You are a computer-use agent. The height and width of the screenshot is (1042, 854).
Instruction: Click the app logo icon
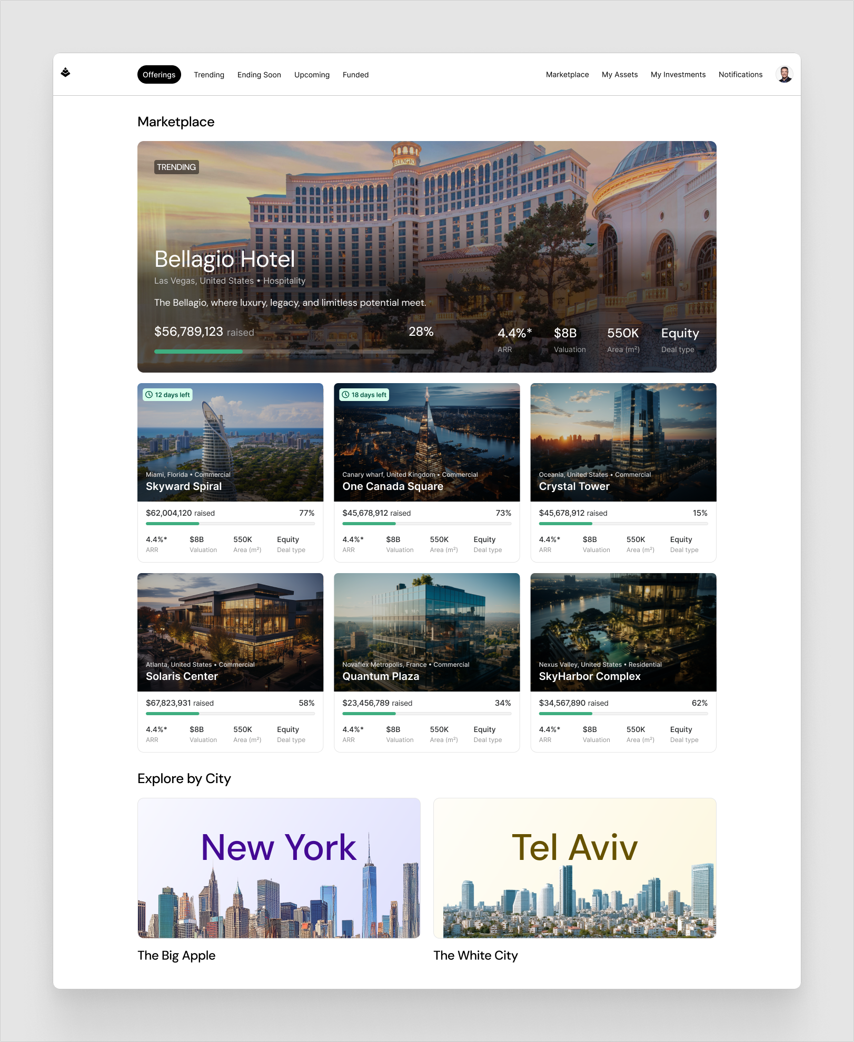(65, 73)
